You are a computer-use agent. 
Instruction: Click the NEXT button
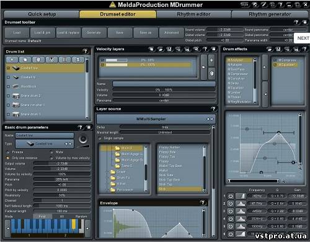[x=303, y=38]
